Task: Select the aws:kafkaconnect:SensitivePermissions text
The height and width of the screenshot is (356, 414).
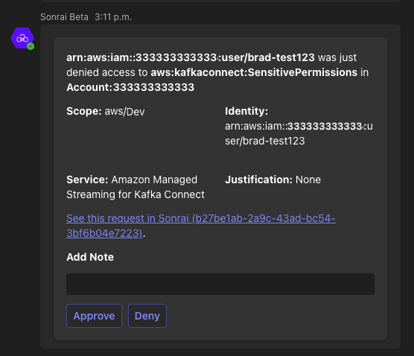Action: click(254, 72)
